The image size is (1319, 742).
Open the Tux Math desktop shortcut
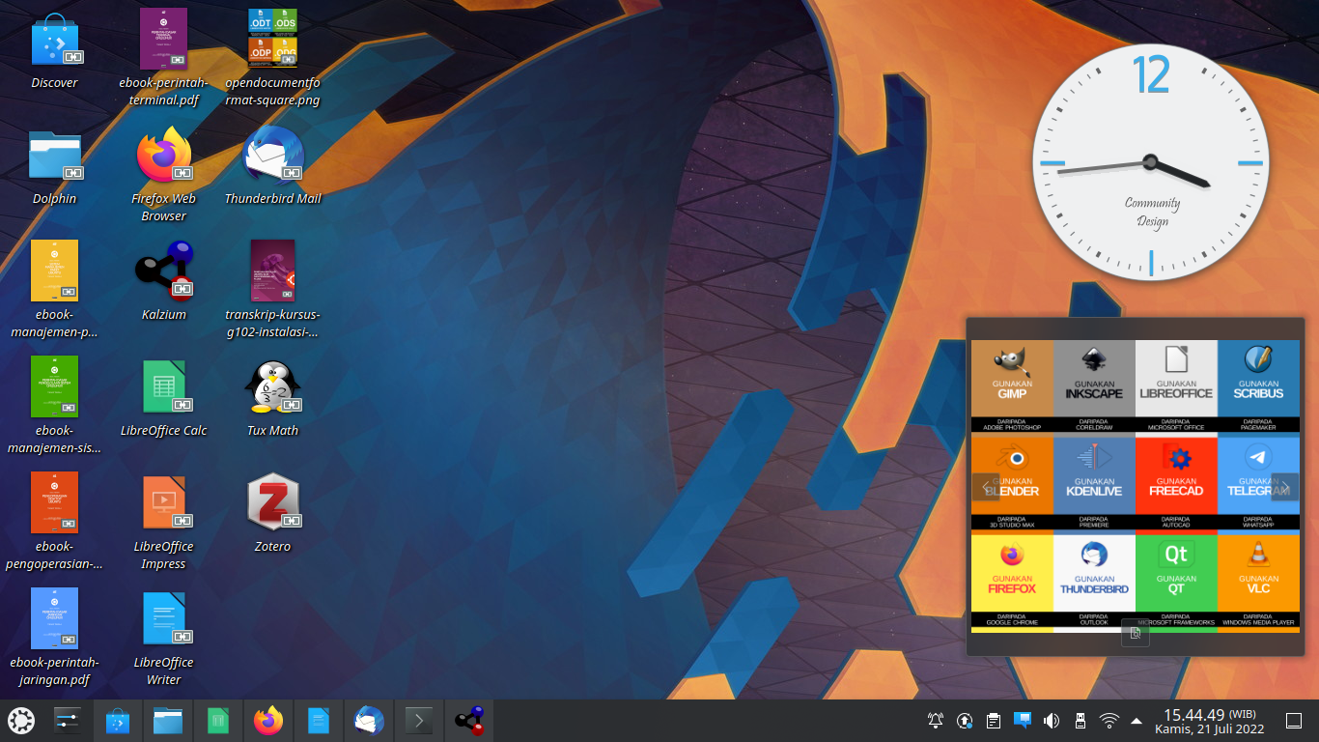(x=272, y=396)
